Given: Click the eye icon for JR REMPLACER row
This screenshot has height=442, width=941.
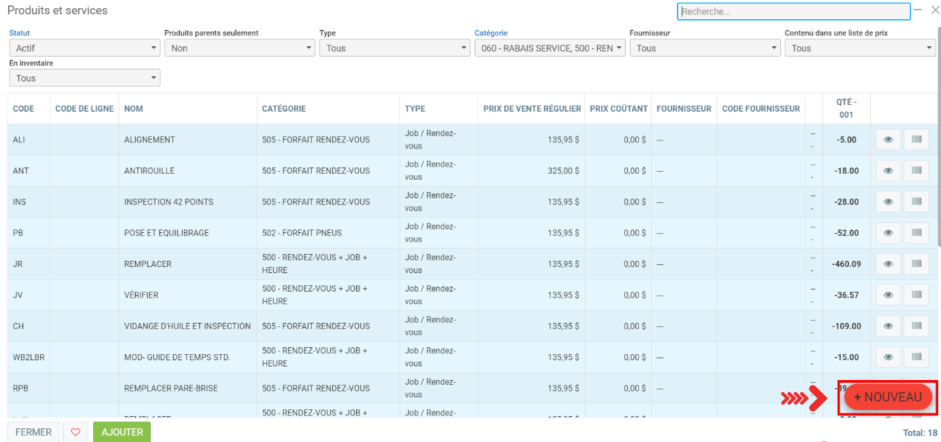Looking at the screenshot, I should click(887, 264).
